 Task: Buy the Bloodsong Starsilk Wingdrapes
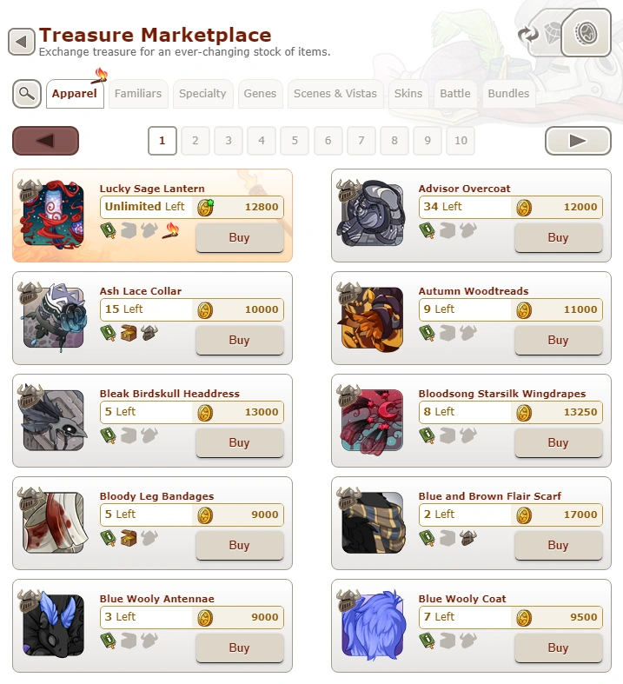point(558,442)
